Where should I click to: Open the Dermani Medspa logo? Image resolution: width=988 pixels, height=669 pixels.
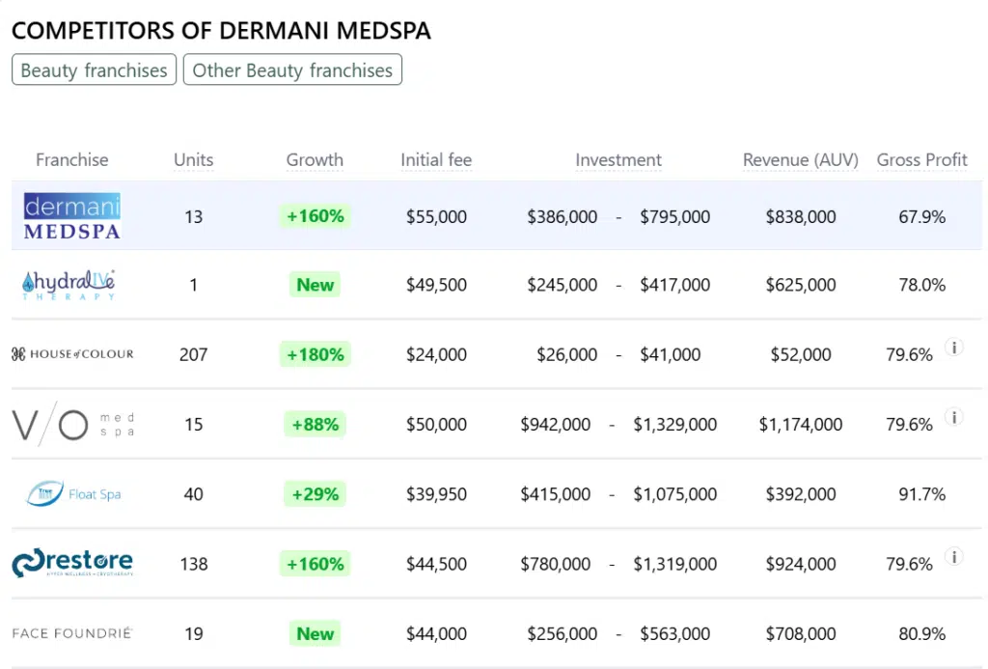click(71, 216)
